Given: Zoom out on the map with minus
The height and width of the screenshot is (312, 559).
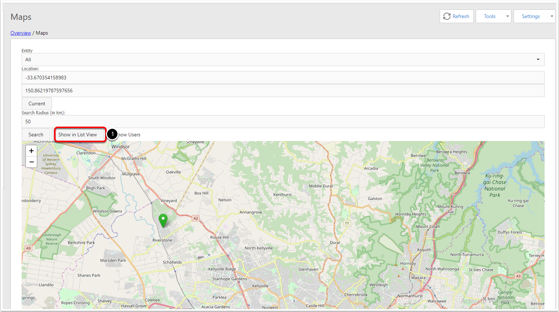Looking at the screenshot, I should [31, 162].
